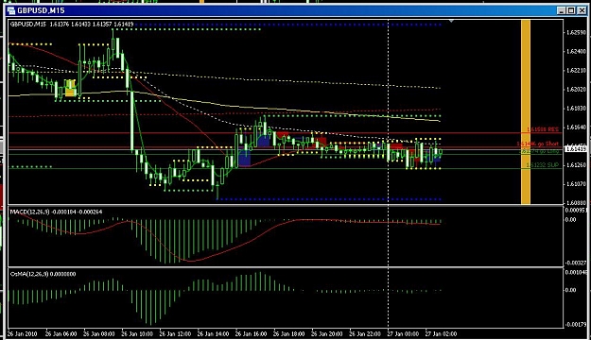Click the chart shift triangle marker

click(451, 22)
